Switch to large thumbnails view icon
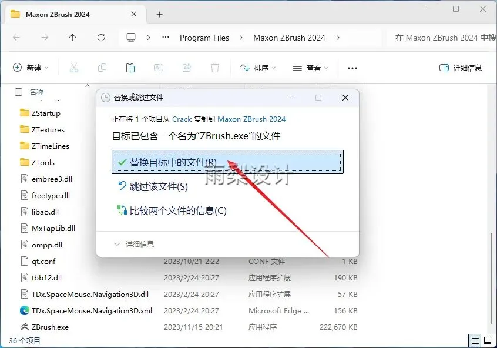The width and height of the screenshot is (497, 348). click(x=488, y=341)
